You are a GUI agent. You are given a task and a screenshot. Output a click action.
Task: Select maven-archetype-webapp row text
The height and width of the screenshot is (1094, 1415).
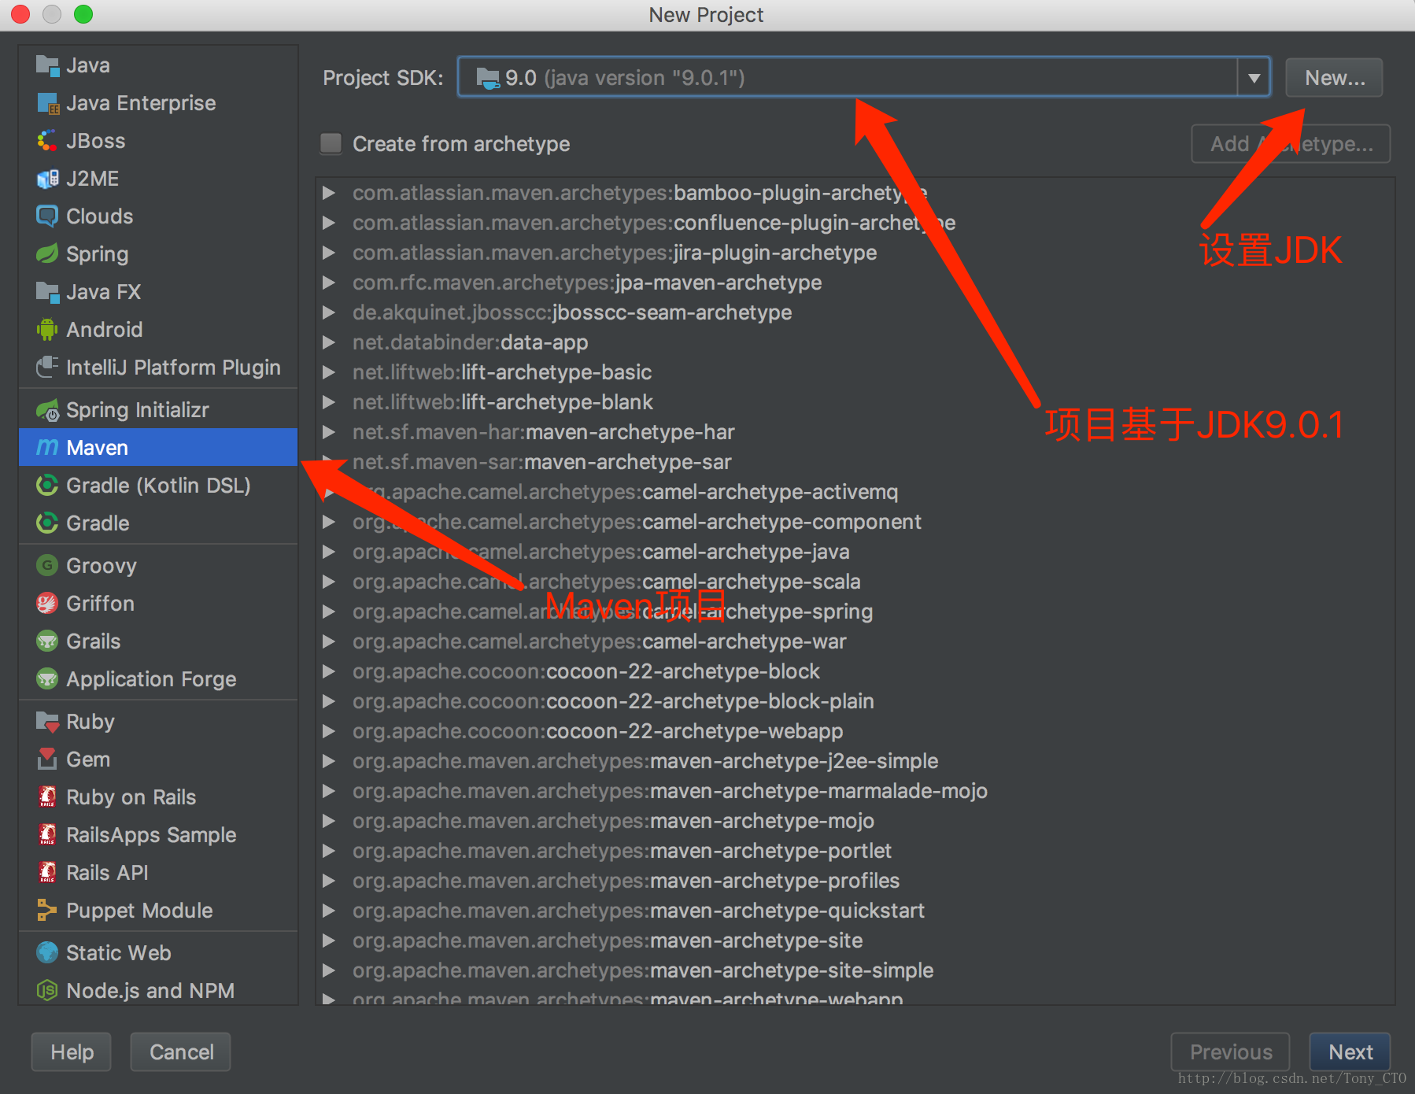click(628, 999)
